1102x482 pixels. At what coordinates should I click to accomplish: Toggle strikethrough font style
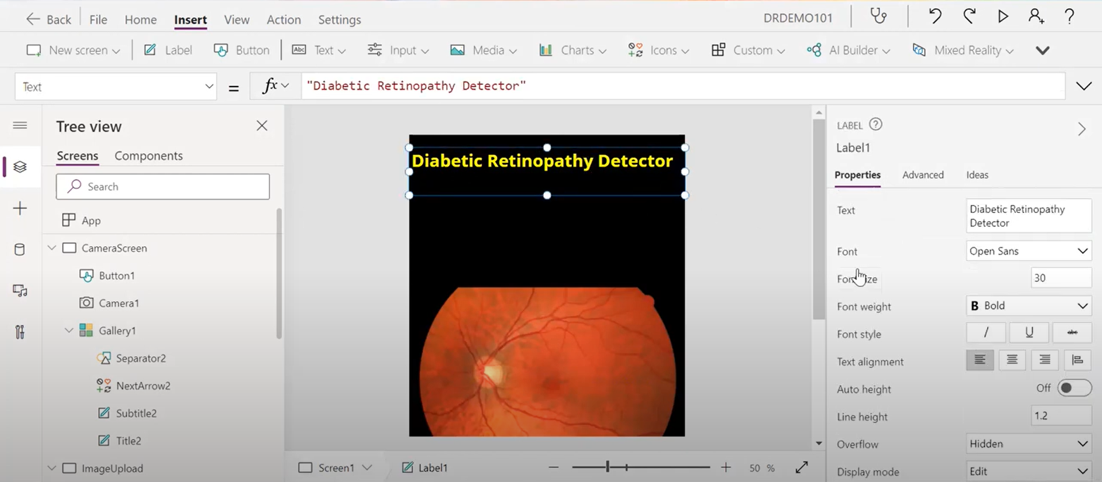coord(1072,332)
